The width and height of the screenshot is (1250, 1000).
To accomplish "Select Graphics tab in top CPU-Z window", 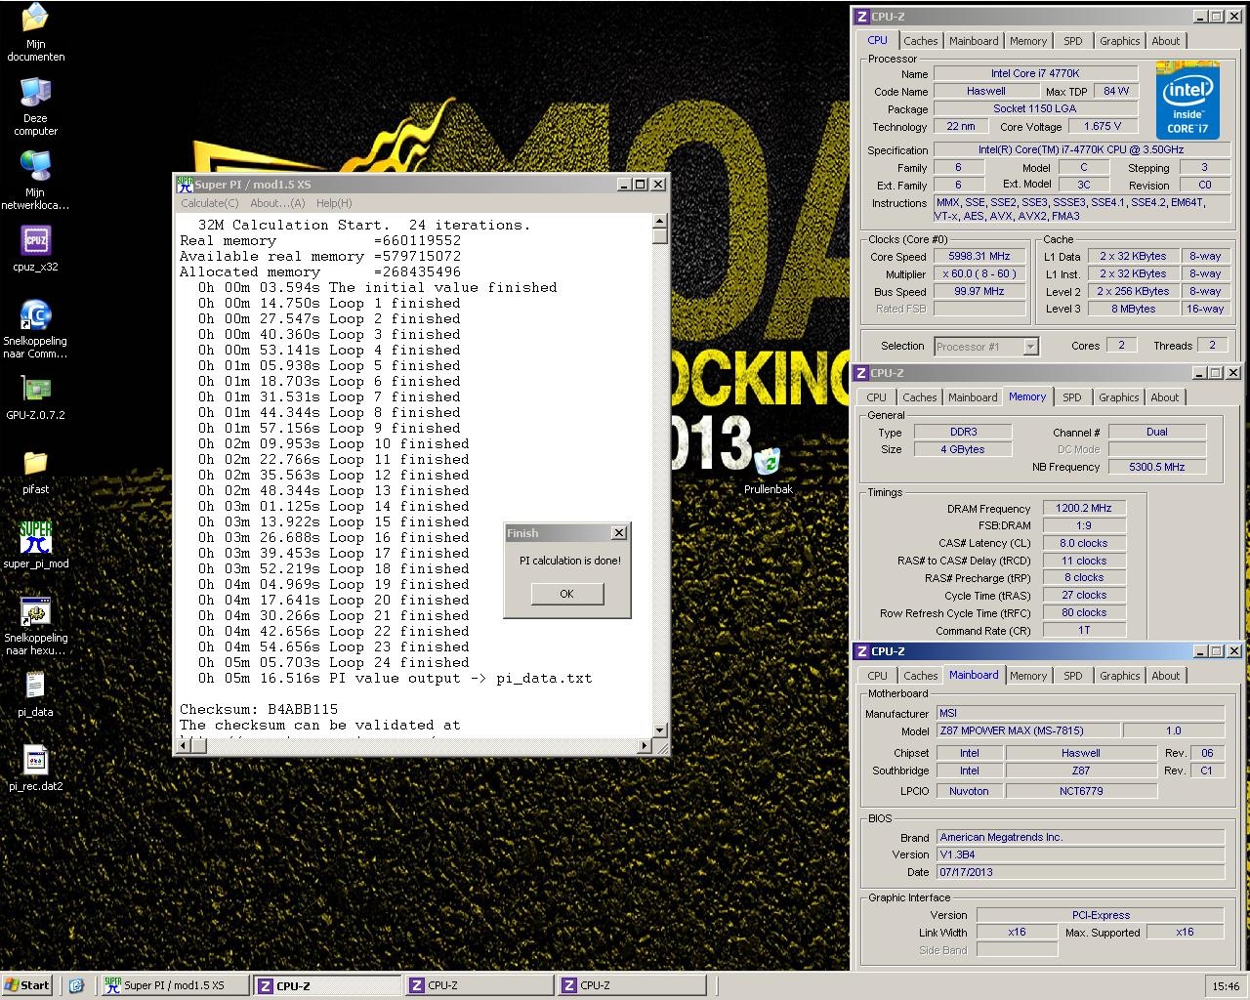I will tap(1119, 41).
